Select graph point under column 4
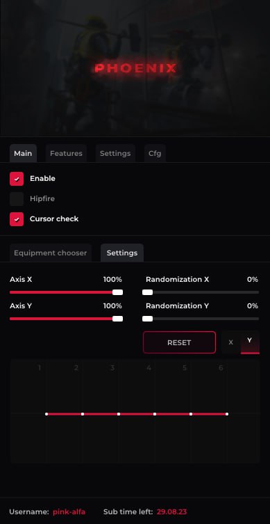The image size is (270, 524). (x=155, y=414)
